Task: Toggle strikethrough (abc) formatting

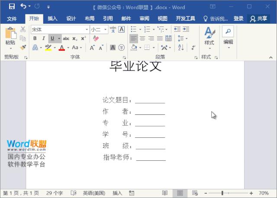Action: (66, 39)
